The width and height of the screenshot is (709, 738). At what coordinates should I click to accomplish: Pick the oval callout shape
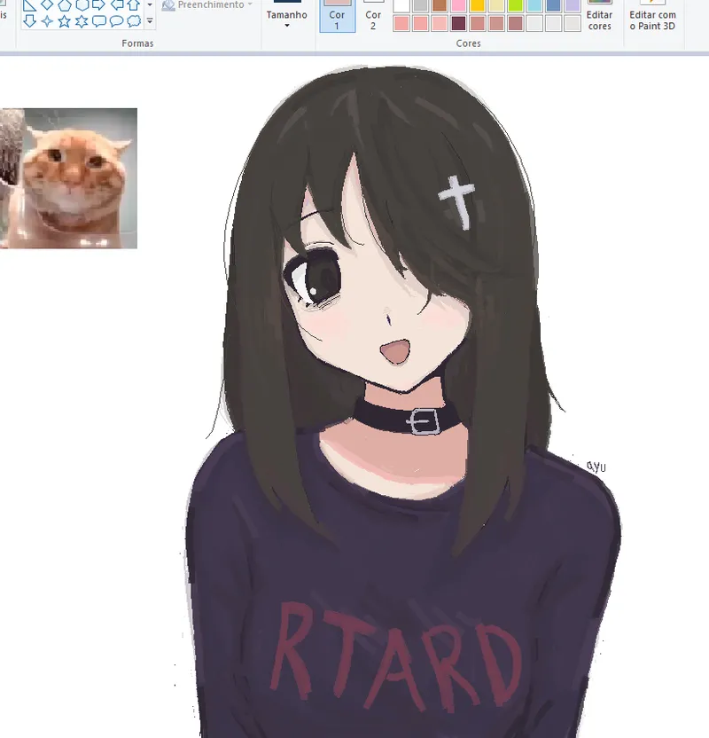pos(116,20)
